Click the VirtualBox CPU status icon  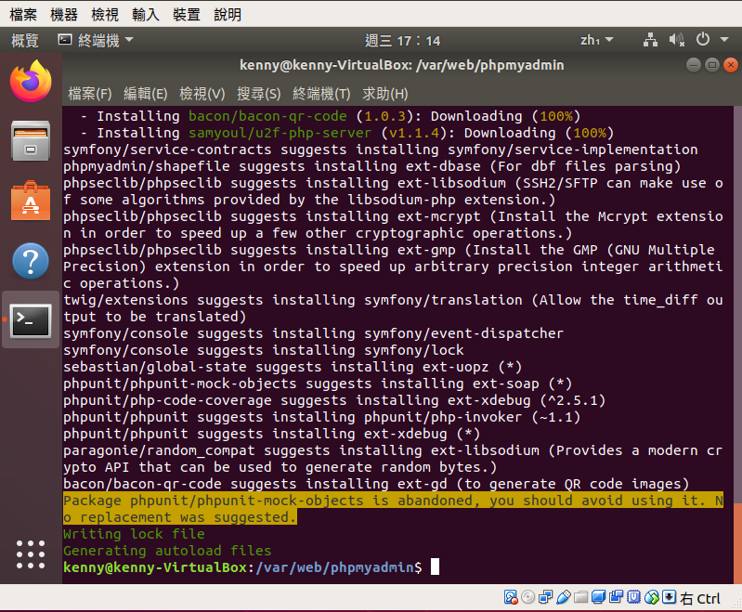coord(633,597)
